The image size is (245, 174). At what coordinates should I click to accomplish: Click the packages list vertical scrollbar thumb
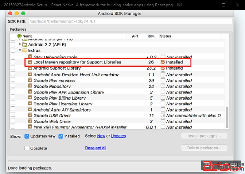(x=227, y=117)
